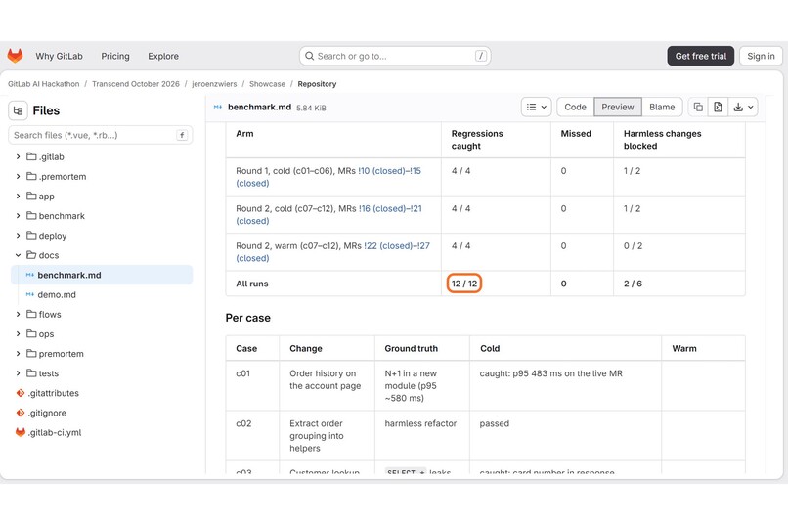This screenshot has width=788, height=525.
Task: Click the 'Per case' heading
Action: click(x=247, y=318)
